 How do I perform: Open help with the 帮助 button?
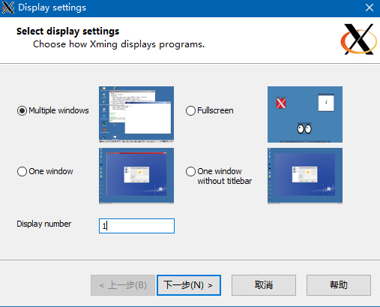(x=339, y=285)
